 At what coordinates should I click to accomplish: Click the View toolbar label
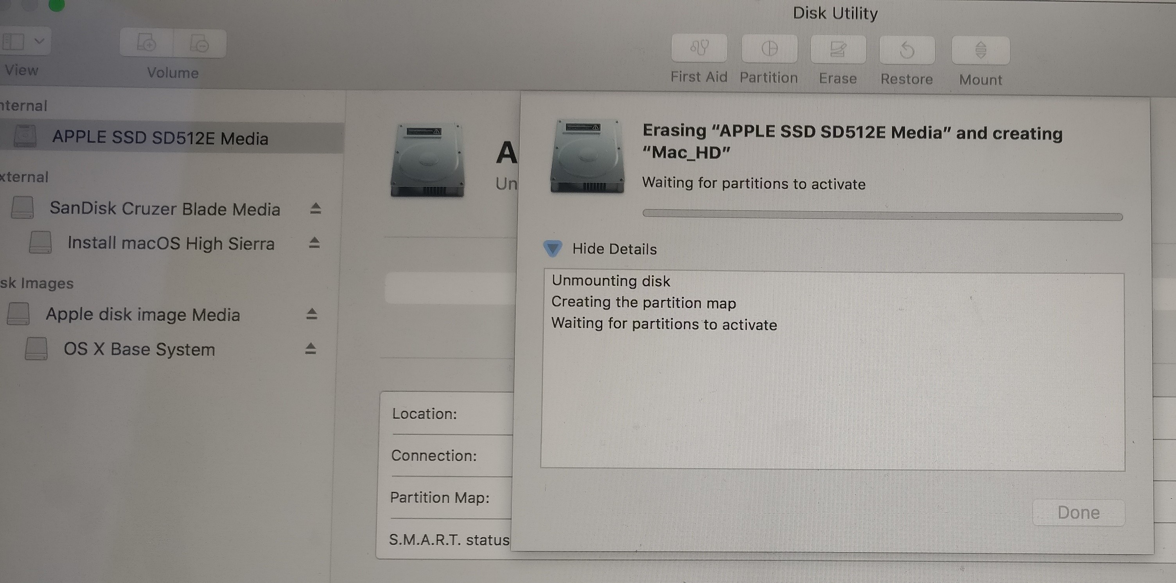coord(22,70)
